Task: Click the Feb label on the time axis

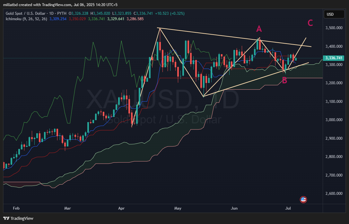Action: 16,208
